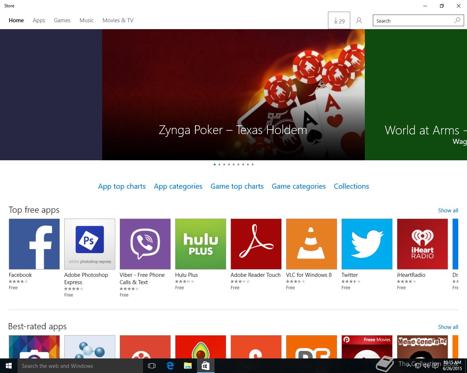
Task: Switch to the Games tab
Action: [62, 20]
